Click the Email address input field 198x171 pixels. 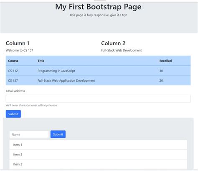point(98,98)
